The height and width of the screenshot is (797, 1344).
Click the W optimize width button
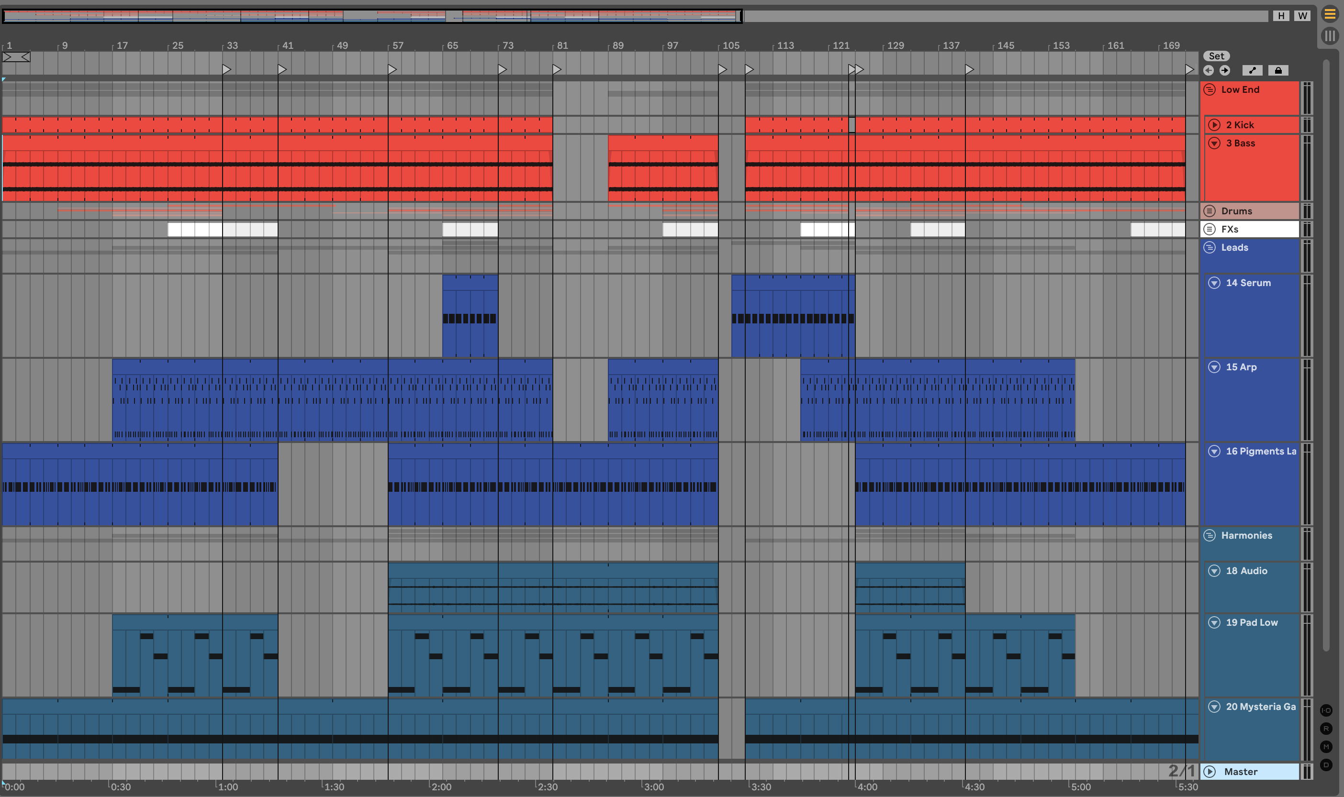pos(1303,16)
